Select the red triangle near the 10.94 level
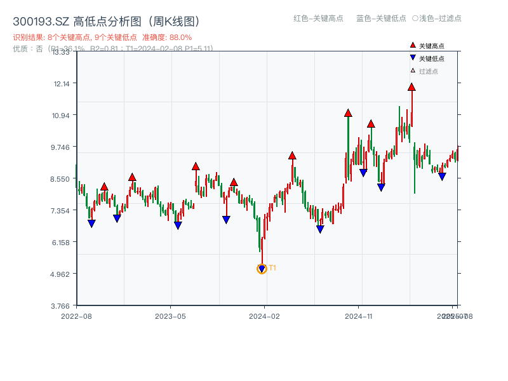 pyautogui.click(x=347, y=114)
